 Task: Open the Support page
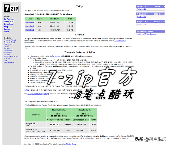(x=8, y=29)
